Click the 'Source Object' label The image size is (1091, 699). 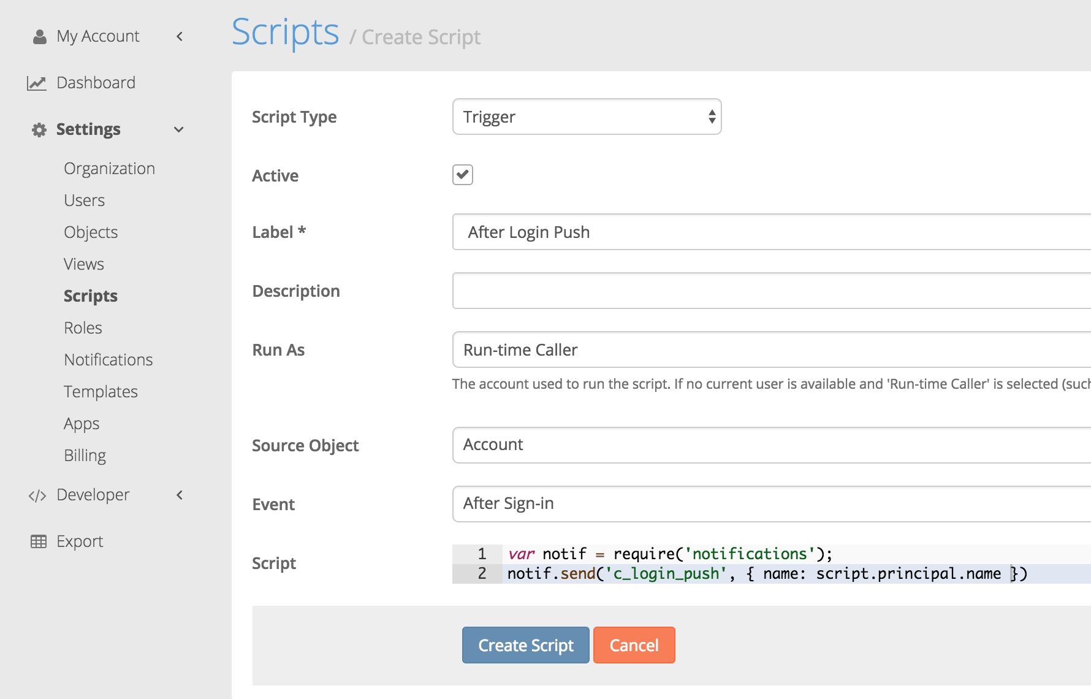point(305,446)
